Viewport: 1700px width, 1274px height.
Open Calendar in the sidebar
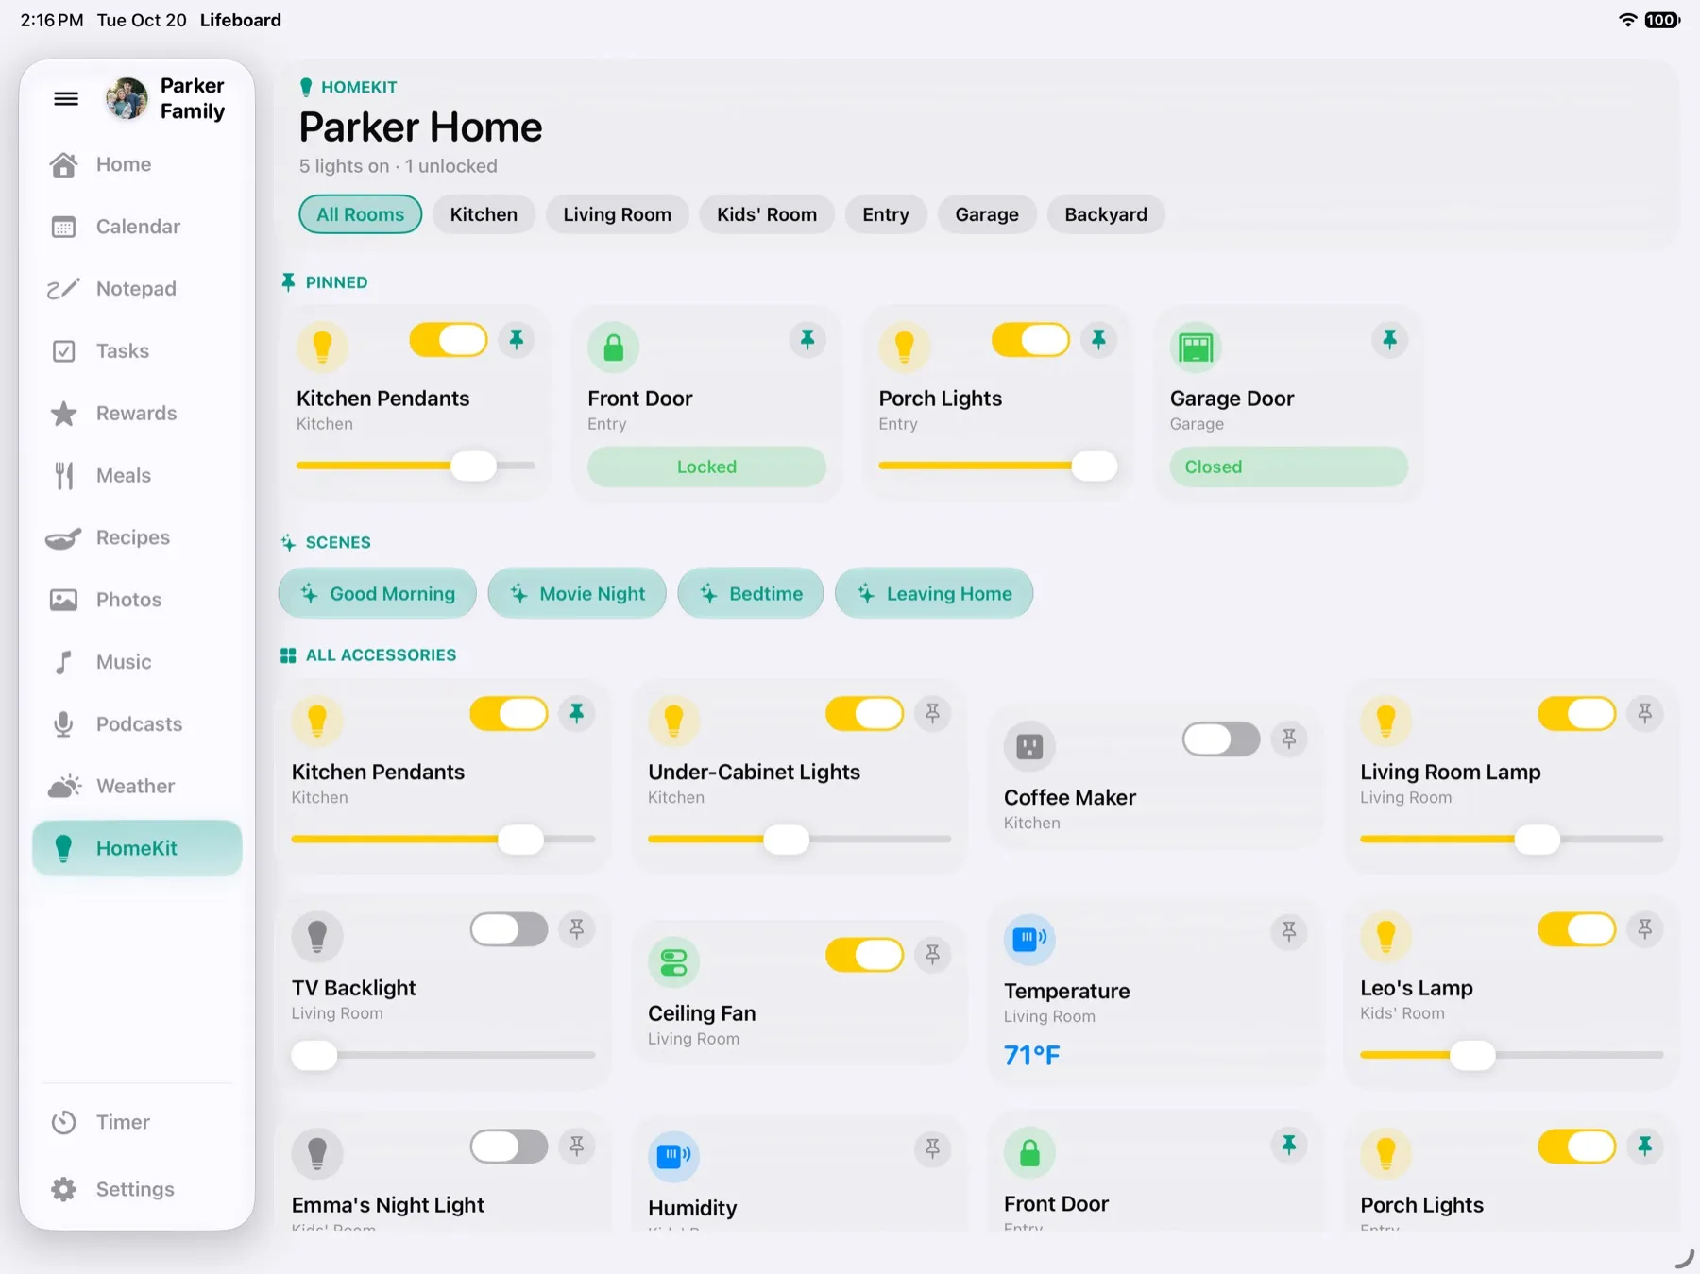pos(137,227)
